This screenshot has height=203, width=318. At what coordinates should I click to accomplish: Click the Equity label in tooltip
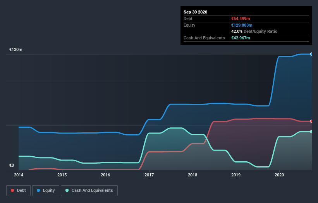[189, 25]
